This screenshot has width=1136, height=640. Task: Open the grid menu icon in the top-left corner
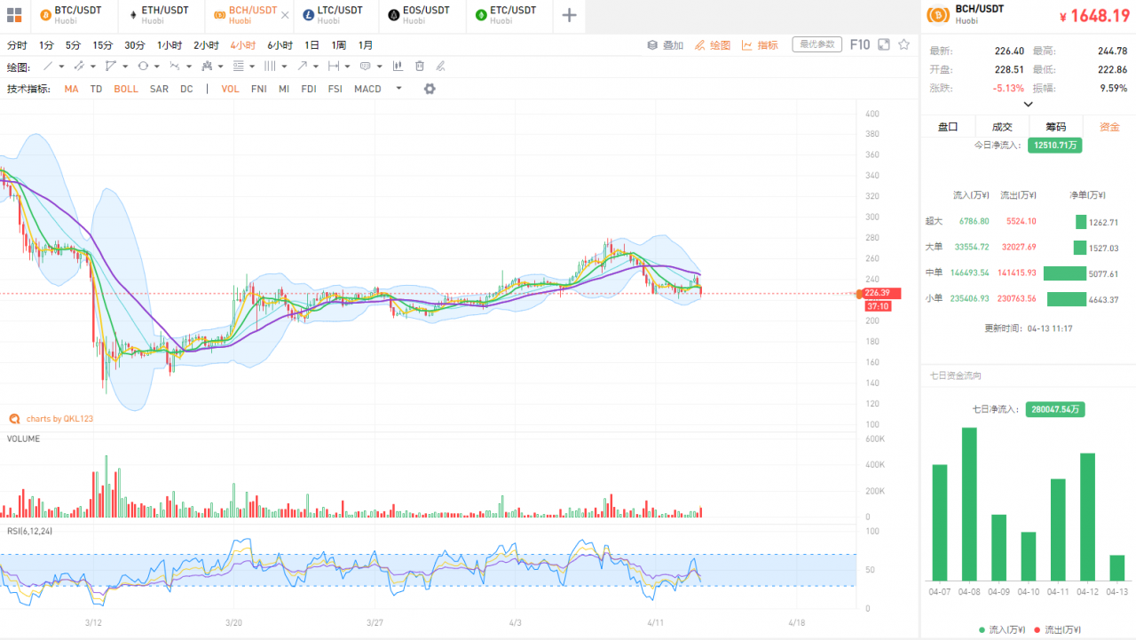pyautogui.click(x=14, y=15)
